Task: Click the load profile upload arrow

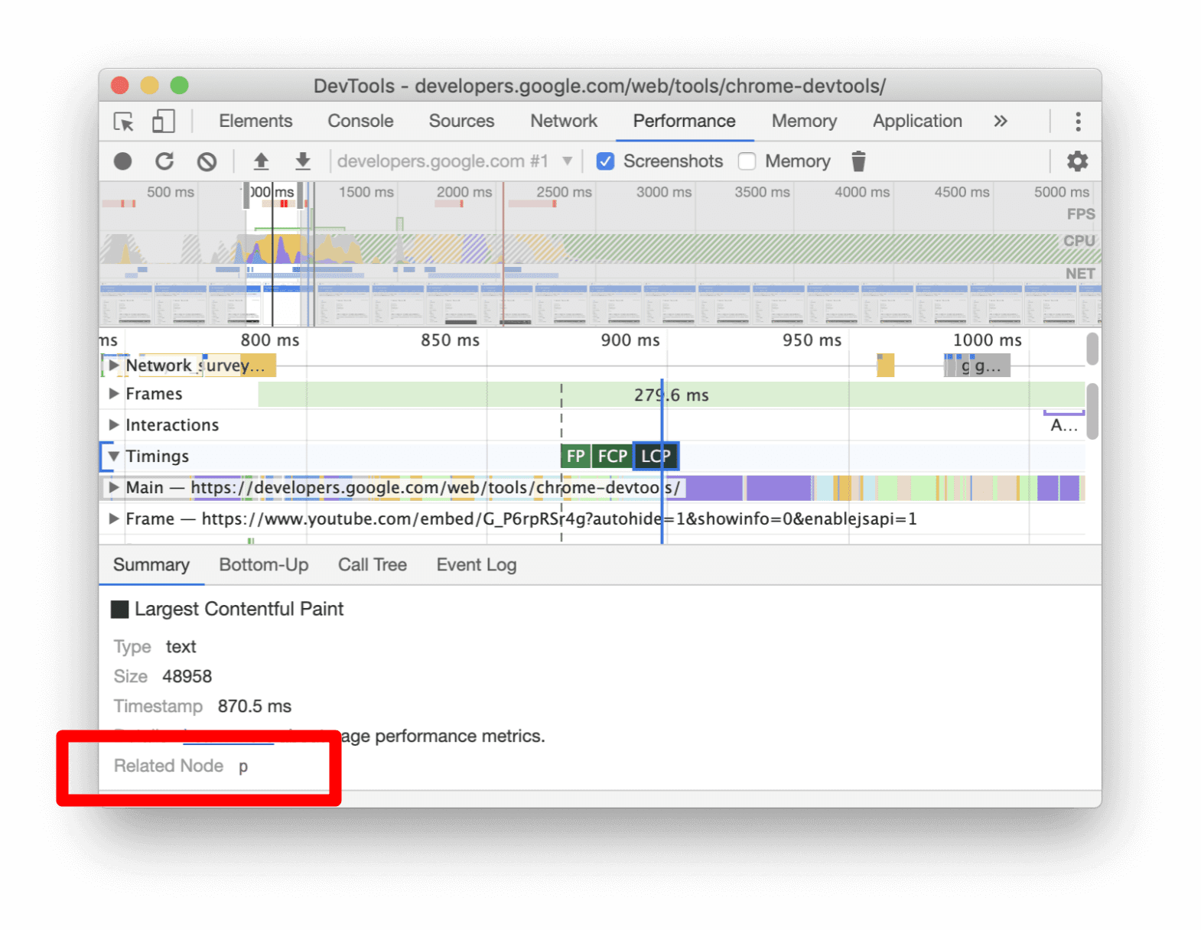Action: tap(261, 161)
